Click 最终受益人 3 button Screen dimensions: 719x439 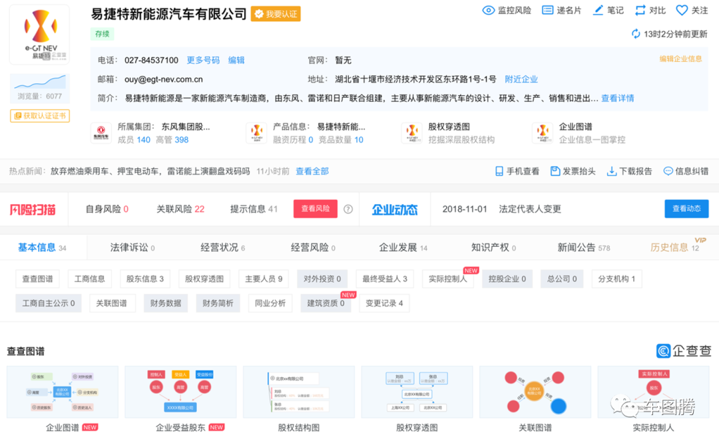(x=384, y=279)
